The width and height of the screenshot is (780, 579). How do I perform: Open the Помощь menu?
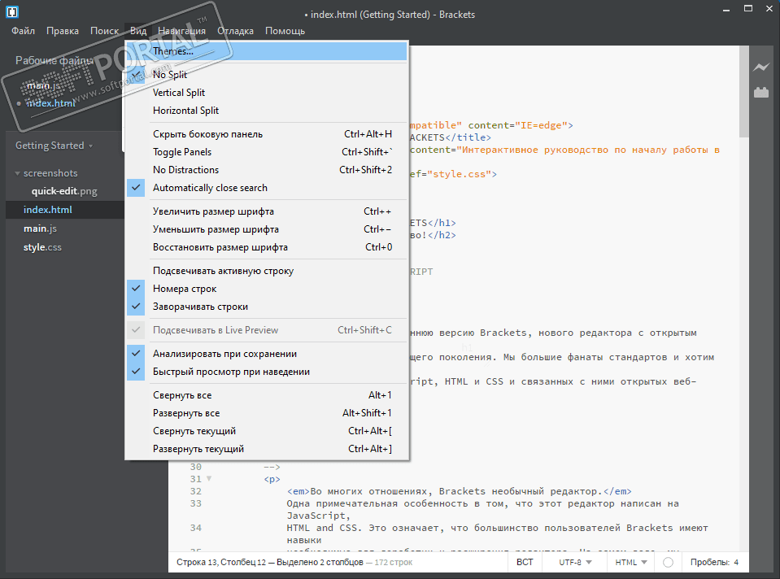coord(285,31)
